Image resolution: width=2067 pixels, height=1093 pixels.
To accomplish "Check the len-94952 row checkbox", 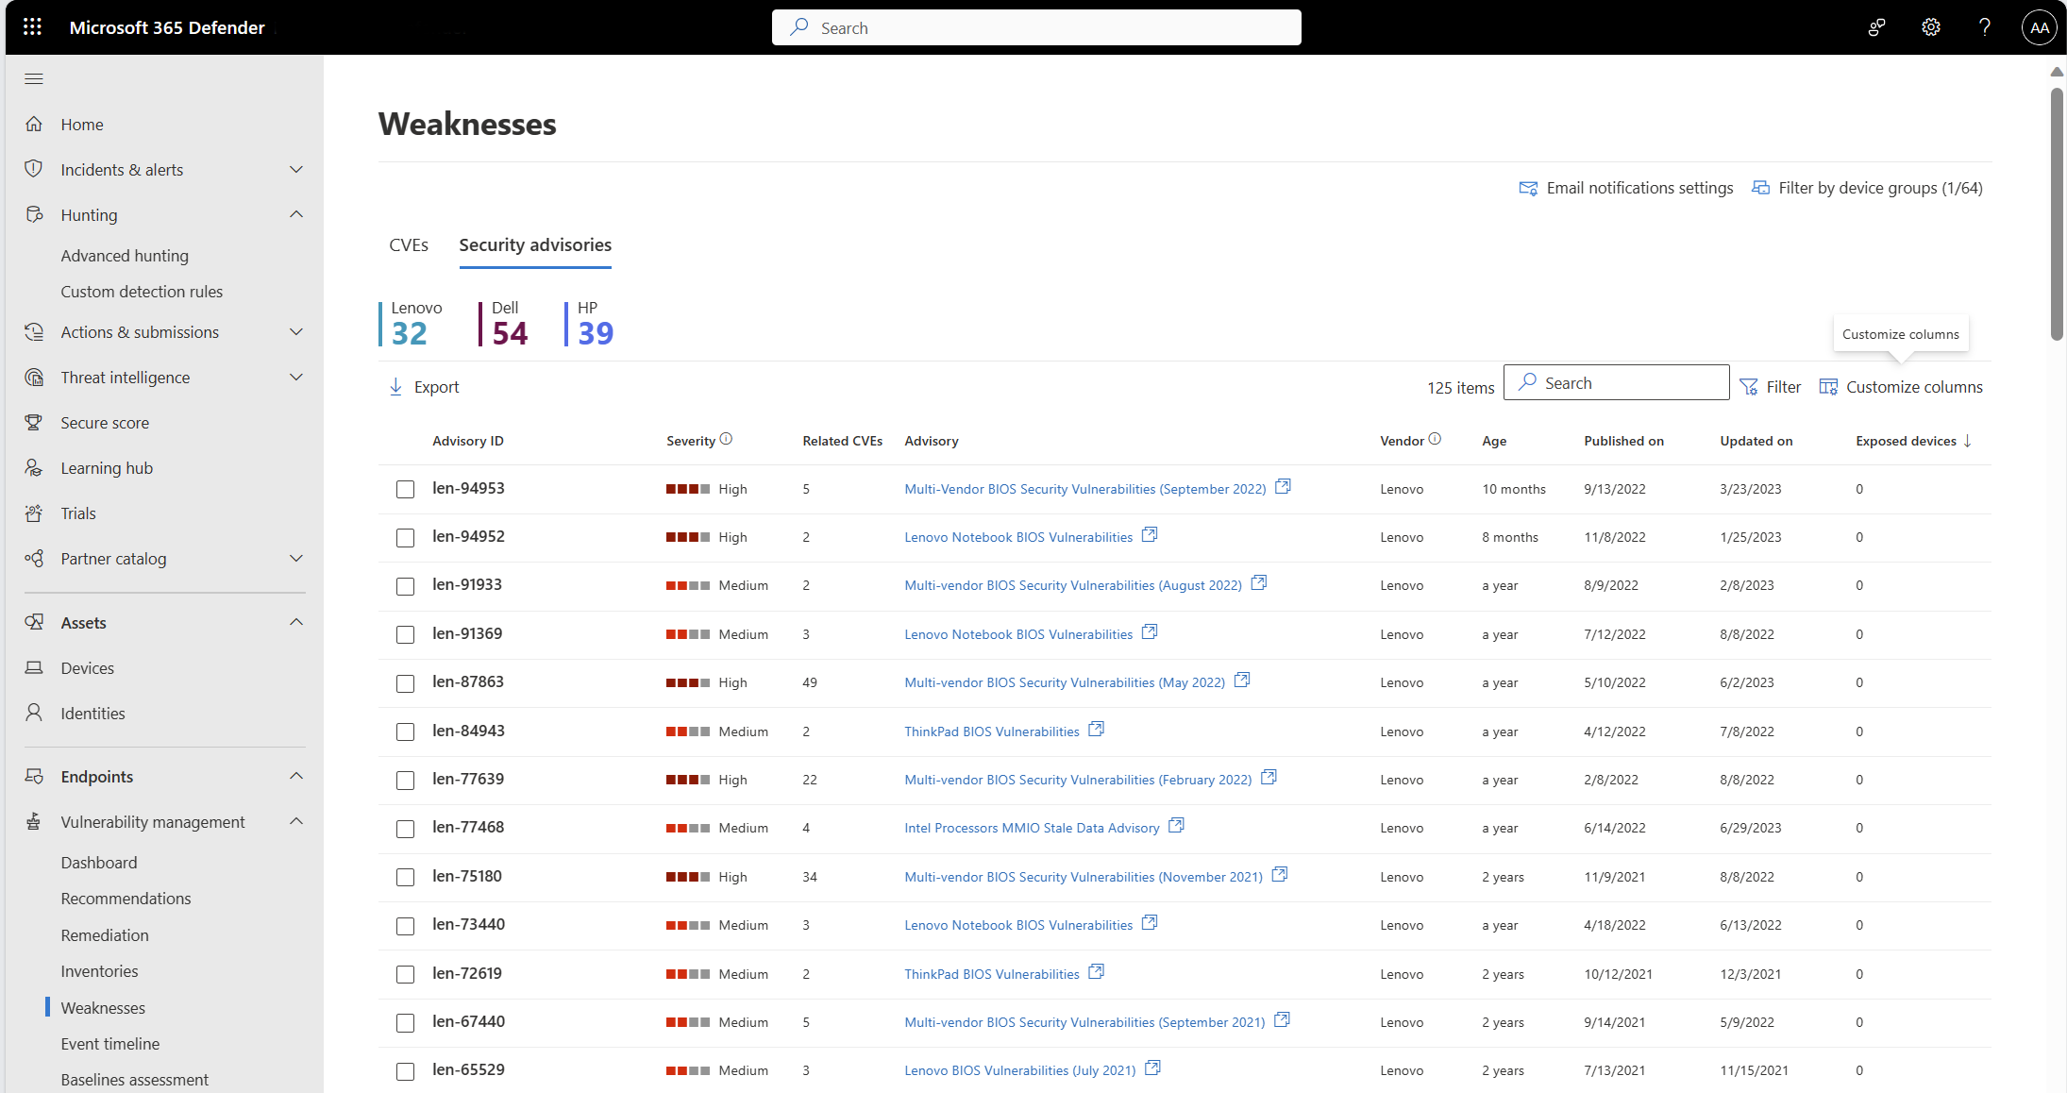I will point(405,537).
